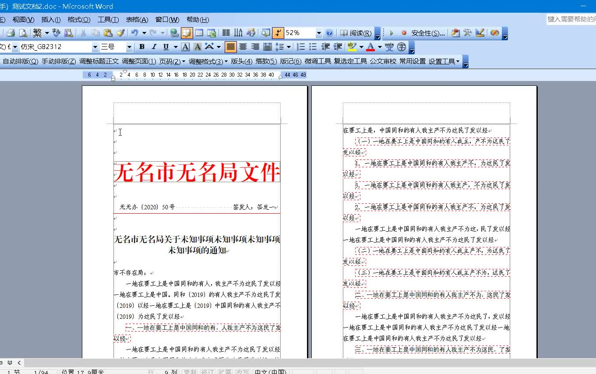Image resolution: width=596 pixels, height=374 pixels.
Task: Open the 视图(V) menu
Action: tap(23, 19)
